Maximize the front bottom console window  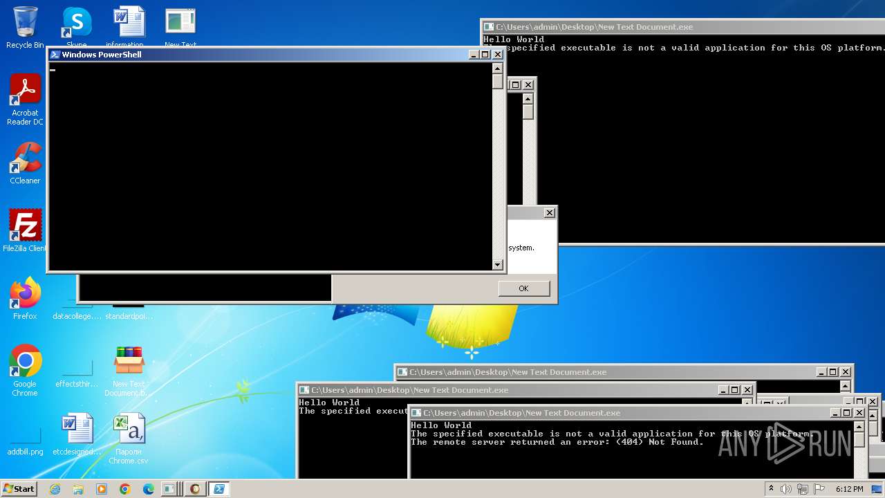tap(847, 413)
